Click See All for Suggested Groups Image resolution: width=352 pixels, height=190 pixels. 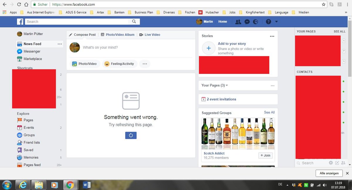click(x=269, y=113)
